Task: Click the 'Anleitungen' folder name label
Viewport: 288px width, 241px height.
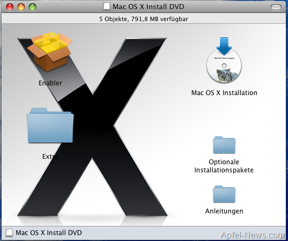Action: (x=224, y=211)
